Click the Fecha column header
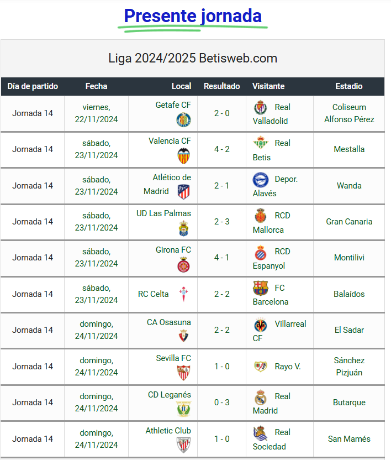This screenshot has width=391, height=460. coord(96,86)
